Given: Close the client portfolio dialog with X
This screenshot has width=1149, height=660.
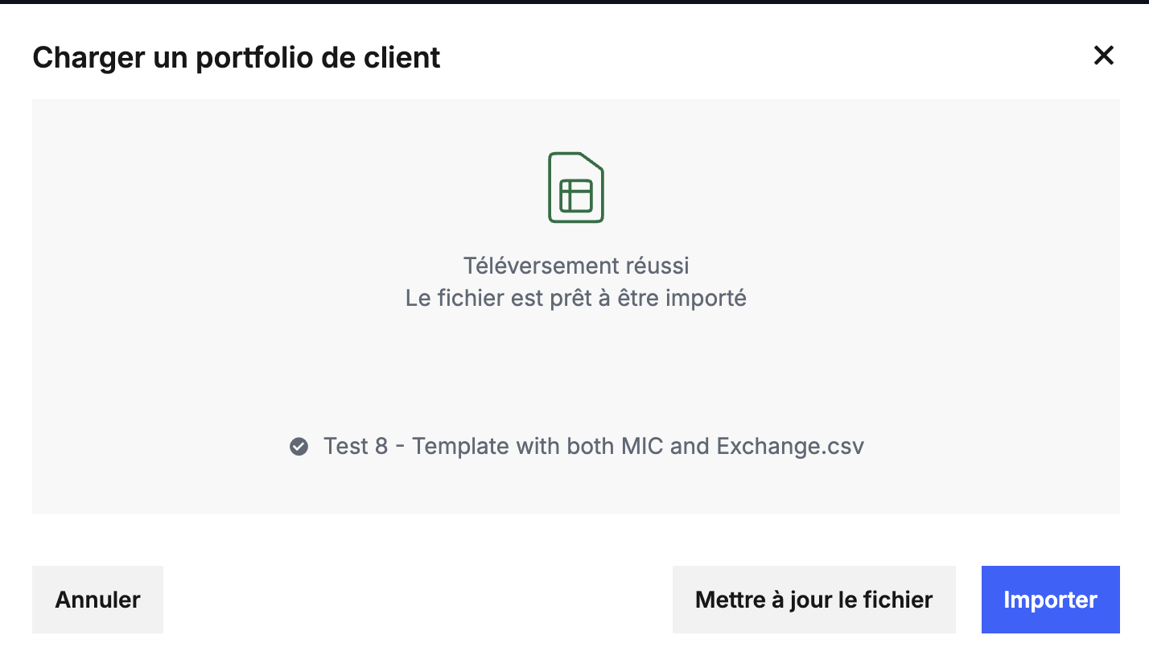Looking at the screenshot, I should (1103, 56).
